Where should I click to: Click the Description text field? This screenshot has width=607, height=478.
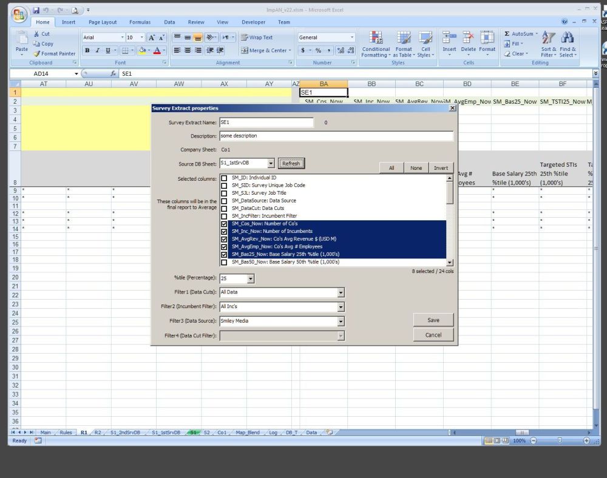336,136
